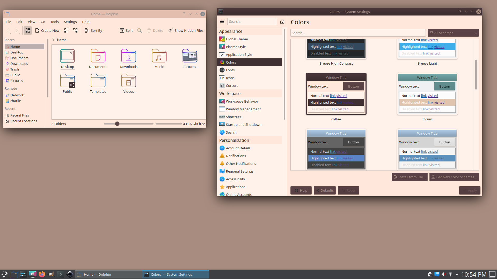Focus color scheme search field
Image resolution: width=497 pixels, height=279 pixels.
358,33
